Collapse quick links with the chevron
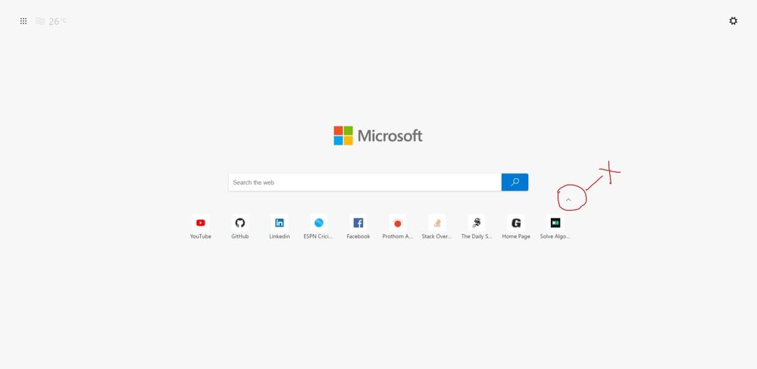This screenshot has height=369, width=757. [568, 199]
